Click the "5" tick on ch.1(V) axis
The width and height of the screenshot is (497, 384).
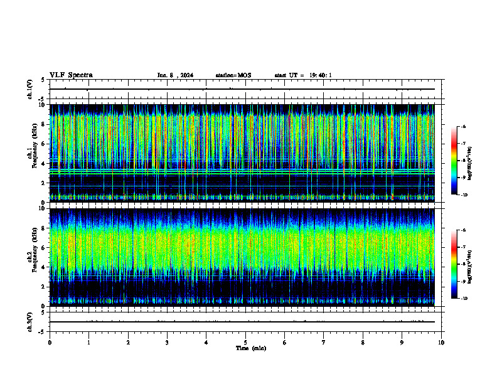(x=44, y=80)
